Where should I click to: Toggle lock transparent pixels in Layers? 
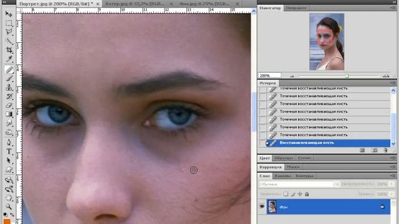click(286, 194)
